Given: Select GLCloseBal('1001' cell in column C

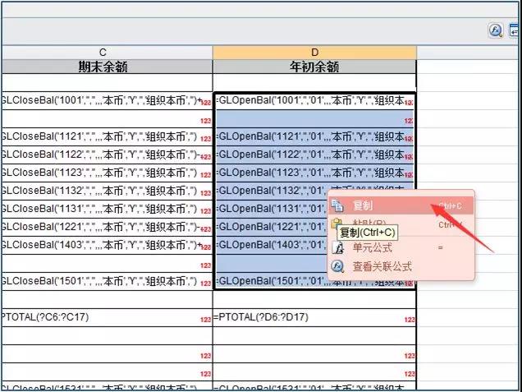Looking at the screenshot, I should 108,100.
